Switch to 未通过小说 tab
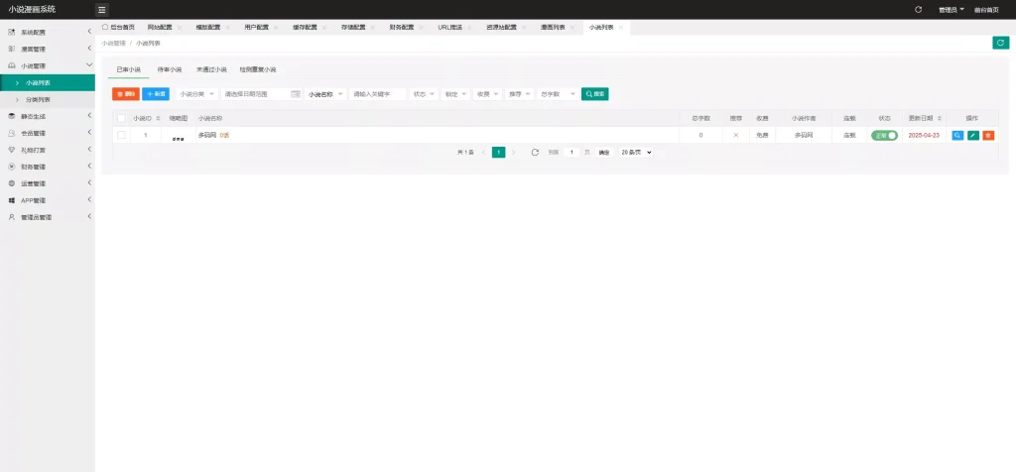 (x=211, y=69)
